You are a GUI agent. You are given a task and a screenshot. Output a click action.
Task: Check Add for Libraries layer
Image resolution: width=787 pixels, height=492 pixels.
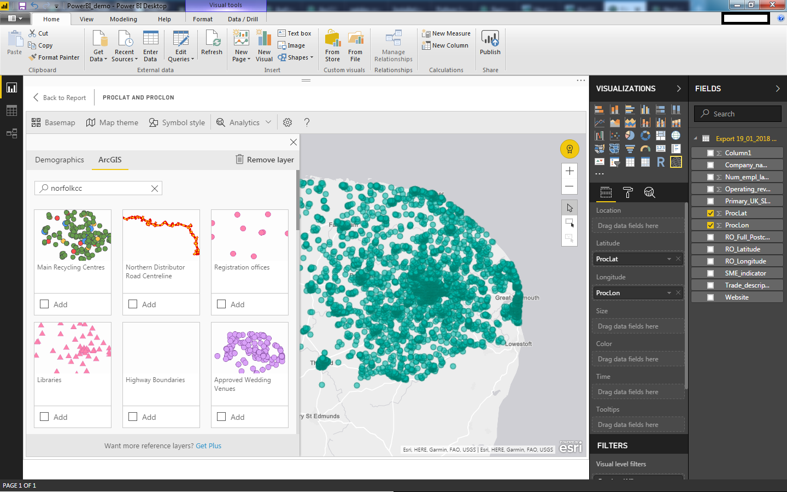point(44,417)
